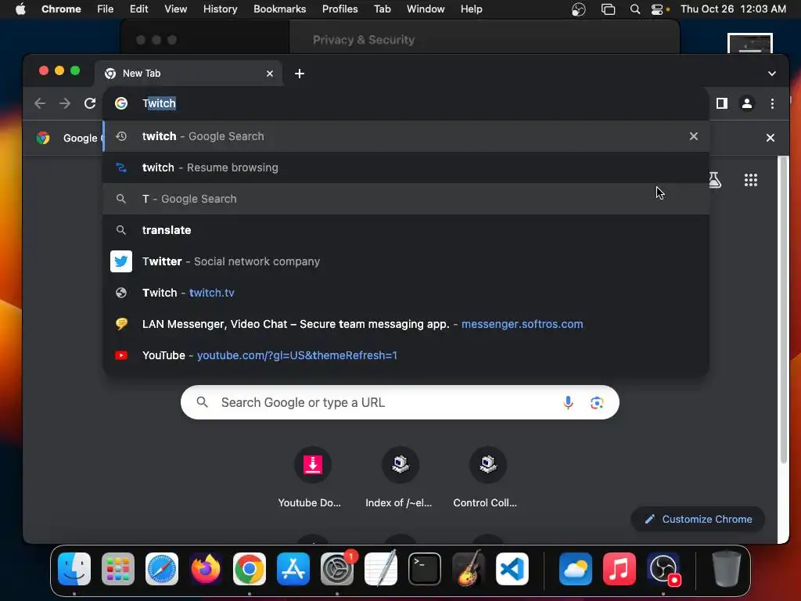Open the profile avatar icon
The width and height of the screenshot is (801, 601).
(x=747, y=103)
